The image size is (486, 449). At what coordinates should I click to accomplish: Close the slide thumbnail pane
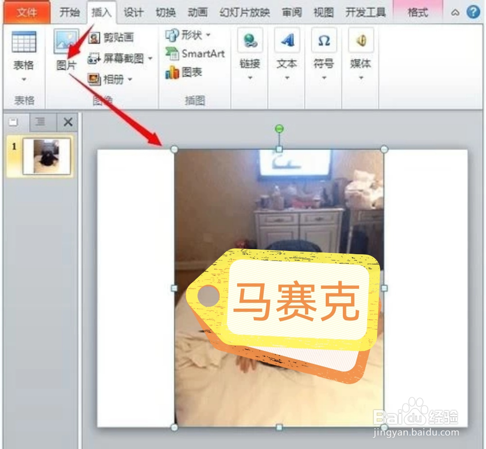[68, 122]
